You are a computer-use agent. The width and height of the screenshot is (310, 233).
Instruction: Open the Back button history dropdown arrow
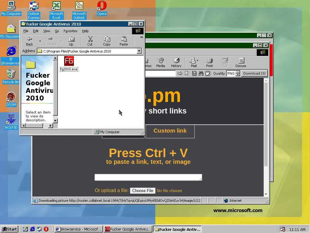click(x=40, y=41)
